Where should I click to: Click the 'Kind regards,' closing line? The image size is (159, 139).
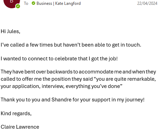pos(16,113)
